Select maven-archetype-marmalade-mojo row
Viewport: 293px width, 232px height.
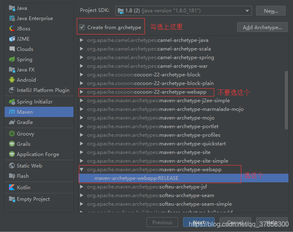tap(183, 109)
